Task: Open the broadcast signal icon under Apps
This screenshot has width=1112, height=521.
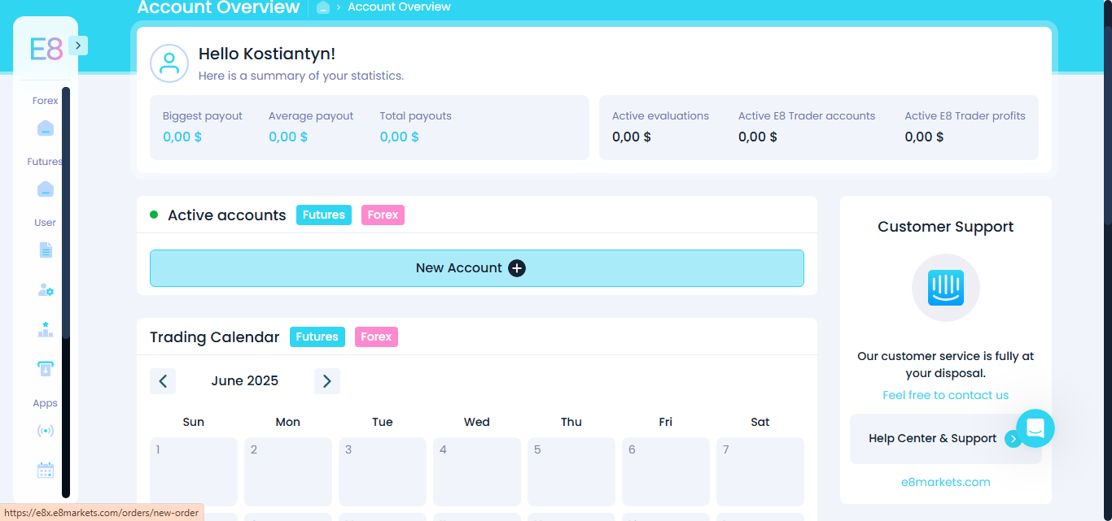Action: coord(46,431)
